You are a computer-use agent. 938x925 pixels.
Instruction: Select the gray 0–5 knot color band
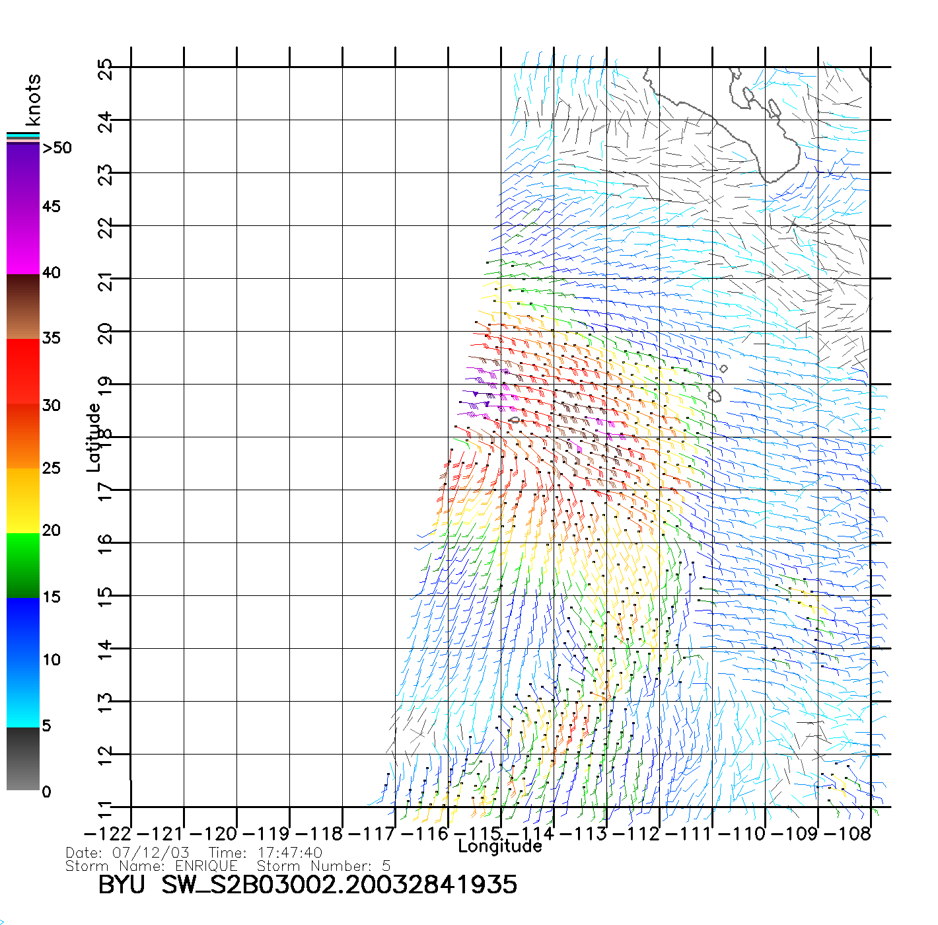click(23, 758)
